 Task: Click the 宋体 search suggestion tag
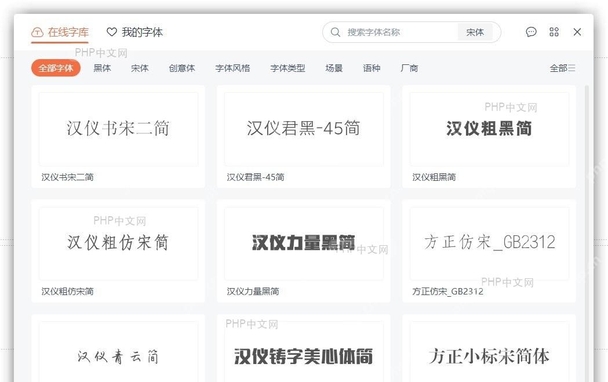tap(475, 32)
